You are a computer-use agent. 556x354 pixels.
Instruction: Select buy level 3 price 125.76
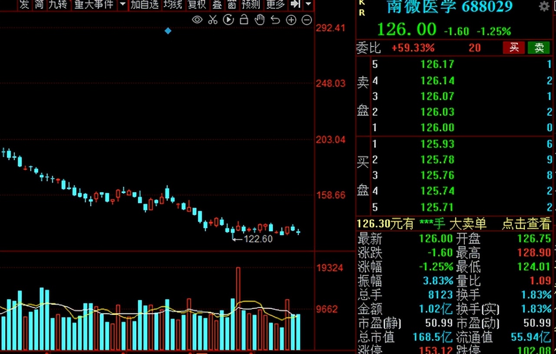pyautogui.click(x=437, y=175)
